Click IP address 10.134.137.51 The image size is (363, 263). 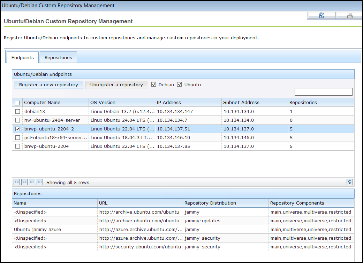[x=173, y=129]
